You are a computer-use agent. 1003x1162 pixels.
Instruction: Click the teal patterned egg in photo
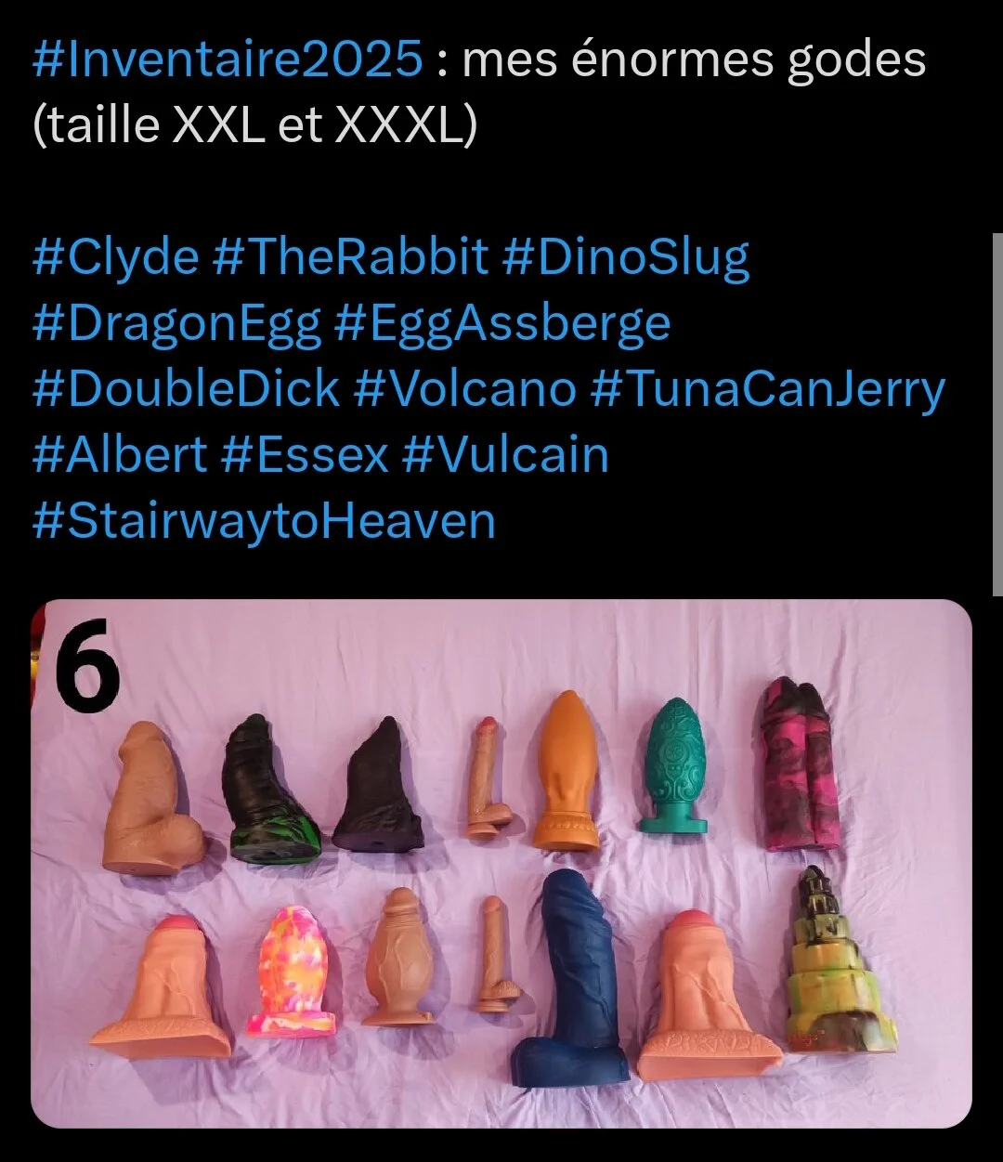click(675, 765)
